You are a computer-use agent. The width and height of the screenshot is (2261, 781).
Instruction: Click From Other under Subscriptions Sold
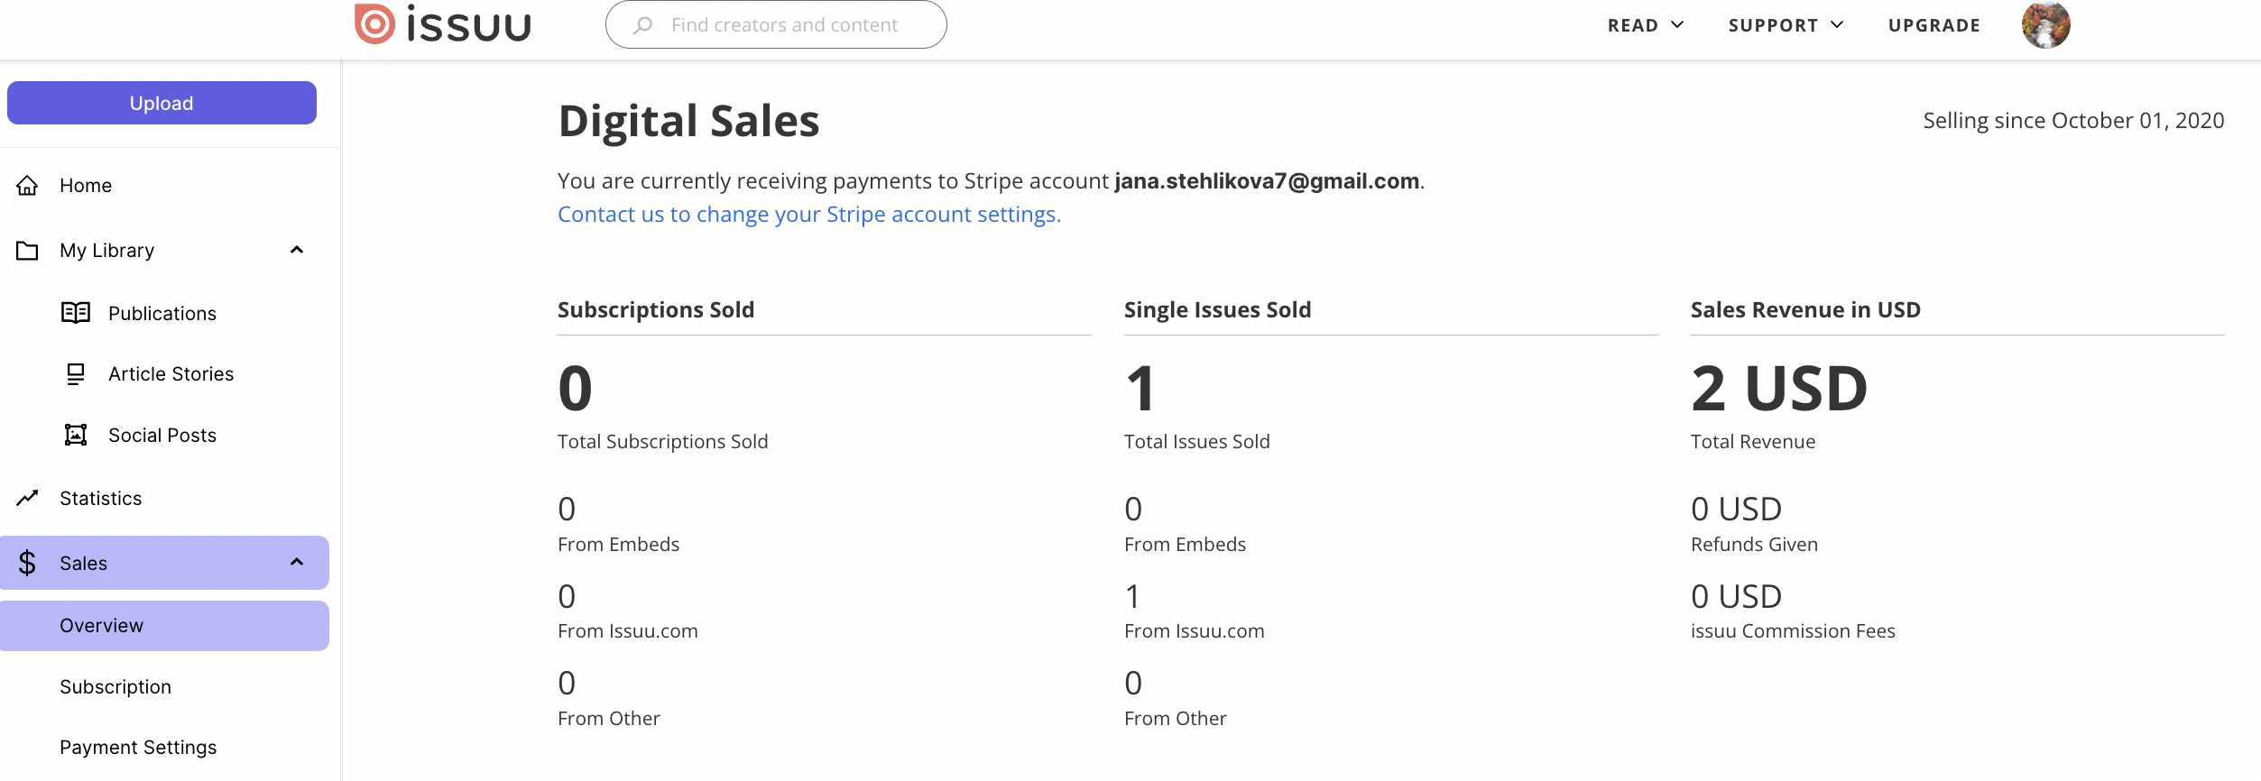(608, 719)
